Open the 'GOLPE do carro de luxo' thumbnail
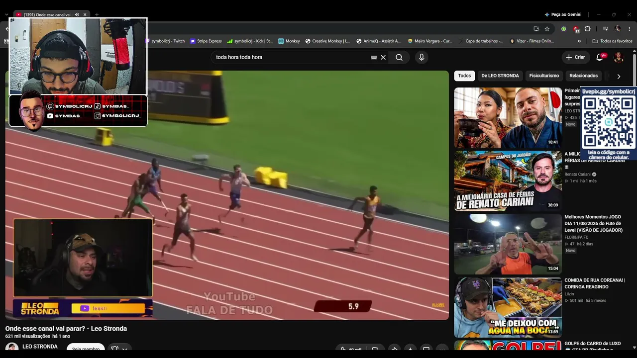Image resolution: width=637 pixels, height=358 pixels. click(508, 345)
